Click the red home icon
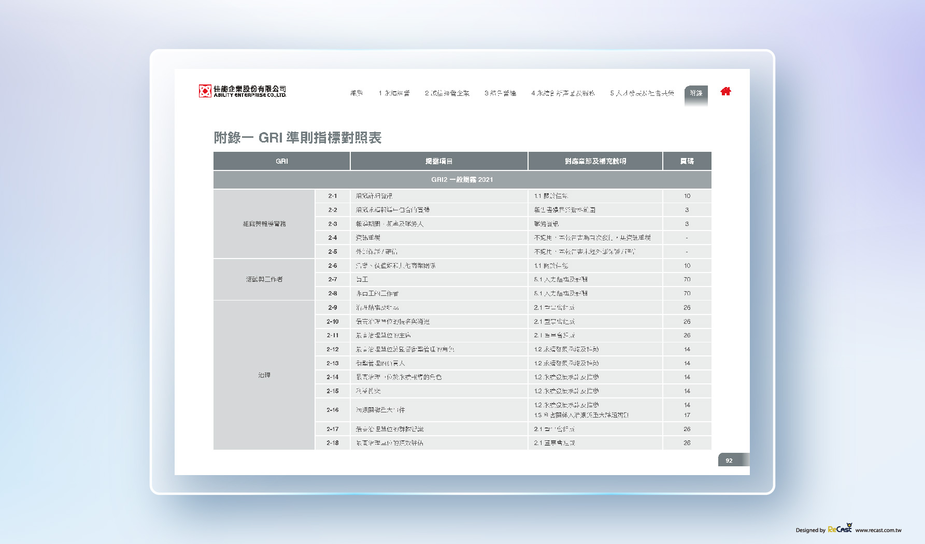The image size is (925, 544). [725, 91]
